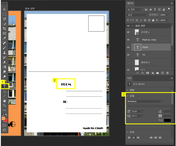Select the Dodge tool

[x=4, y=77]
